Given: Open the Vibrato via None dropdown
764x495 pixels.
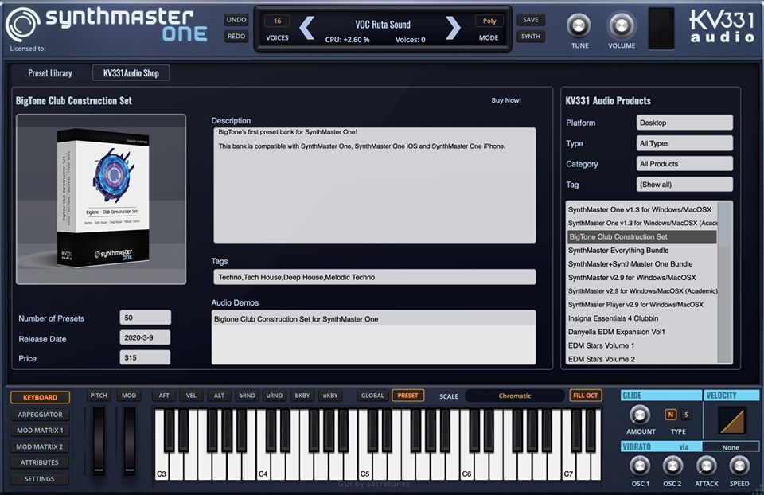Looking at the screenshot, I should (731, 446).
